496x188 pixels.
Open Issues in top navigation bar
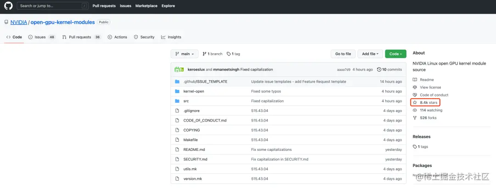125,6
